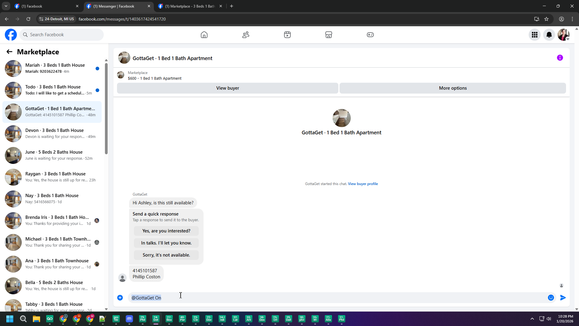Click the View buyer button
579x326 pixels.
coord(228,88)
